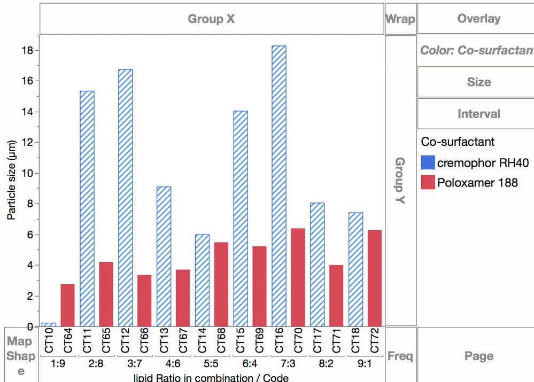The image size is (534, 382).
Task: Click the red bar above CT64
Action: coord(67,306)
